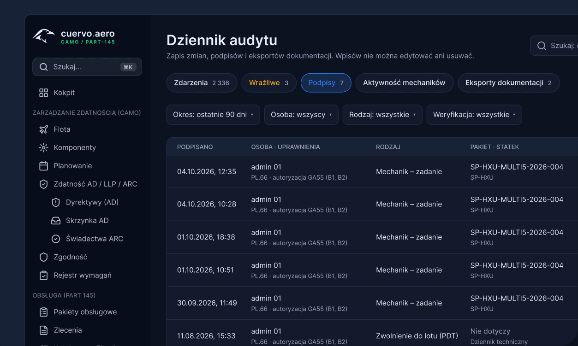
Task: Expand the Weryfikacja: wszystkie dropdown
Action: 474,115
